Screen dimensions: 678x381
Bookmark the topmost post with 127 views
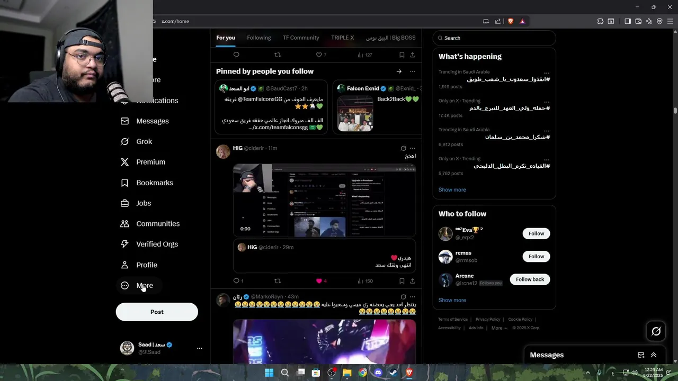(402, 55)
